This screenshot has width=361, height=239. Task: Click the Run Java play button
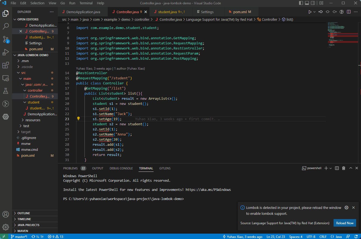(310, 12)
